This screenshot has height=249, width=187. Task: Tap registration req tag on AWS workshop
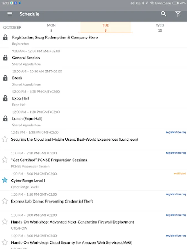point(176,235)
